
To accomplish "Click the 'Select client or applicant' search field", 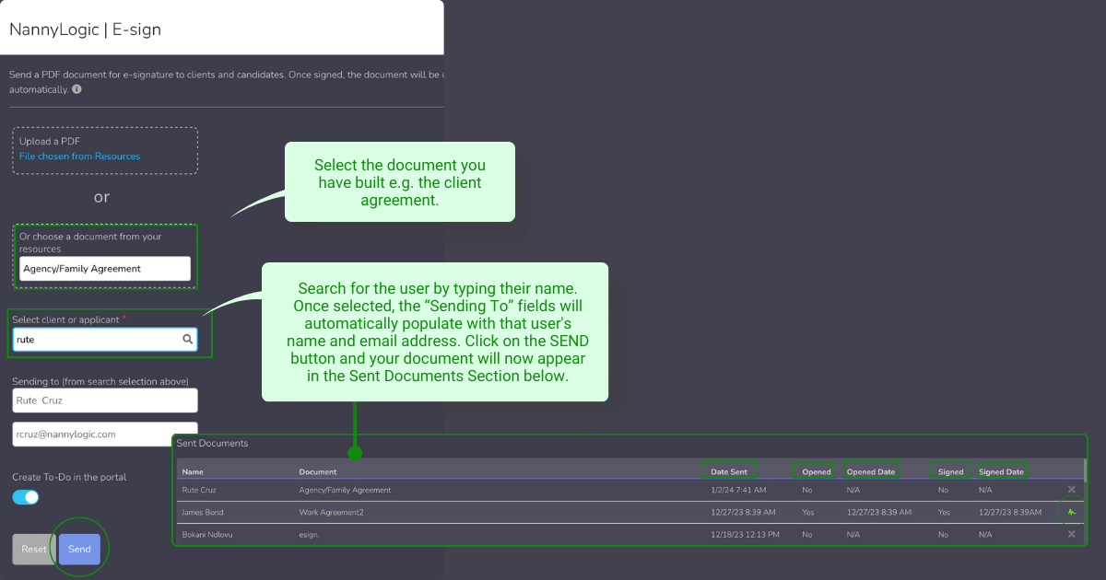I will tap(97, 340).
